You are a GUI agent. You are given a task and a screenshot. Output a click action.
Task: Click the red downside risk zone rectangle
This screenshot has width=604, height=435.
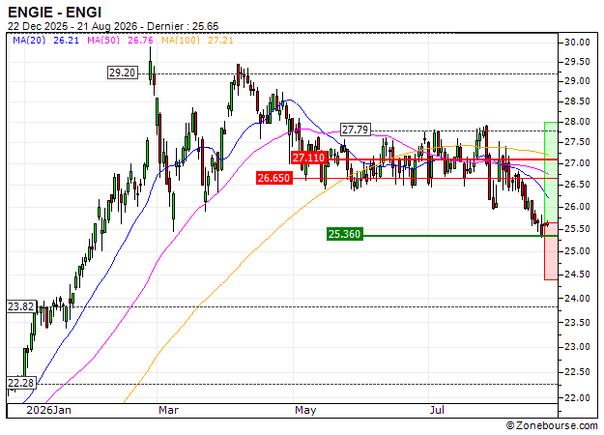pyautogui.click(x=551, y=251)
